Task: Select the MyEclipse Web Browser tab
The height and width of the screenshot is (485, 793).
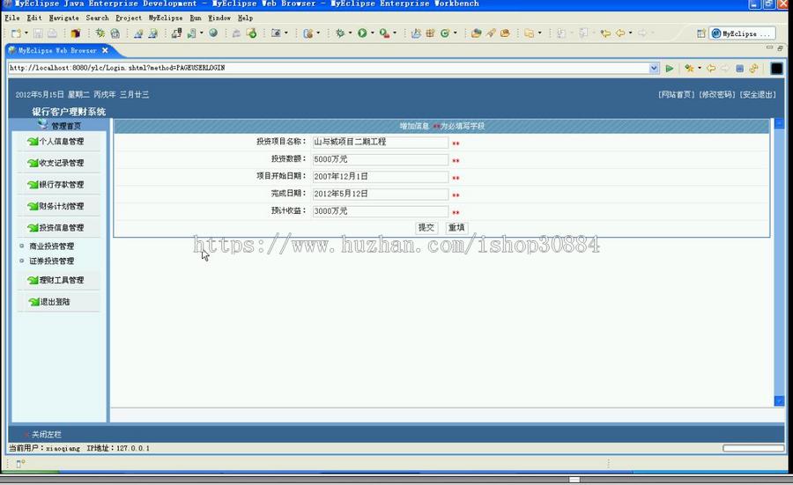Action: (x=57, y=50)
